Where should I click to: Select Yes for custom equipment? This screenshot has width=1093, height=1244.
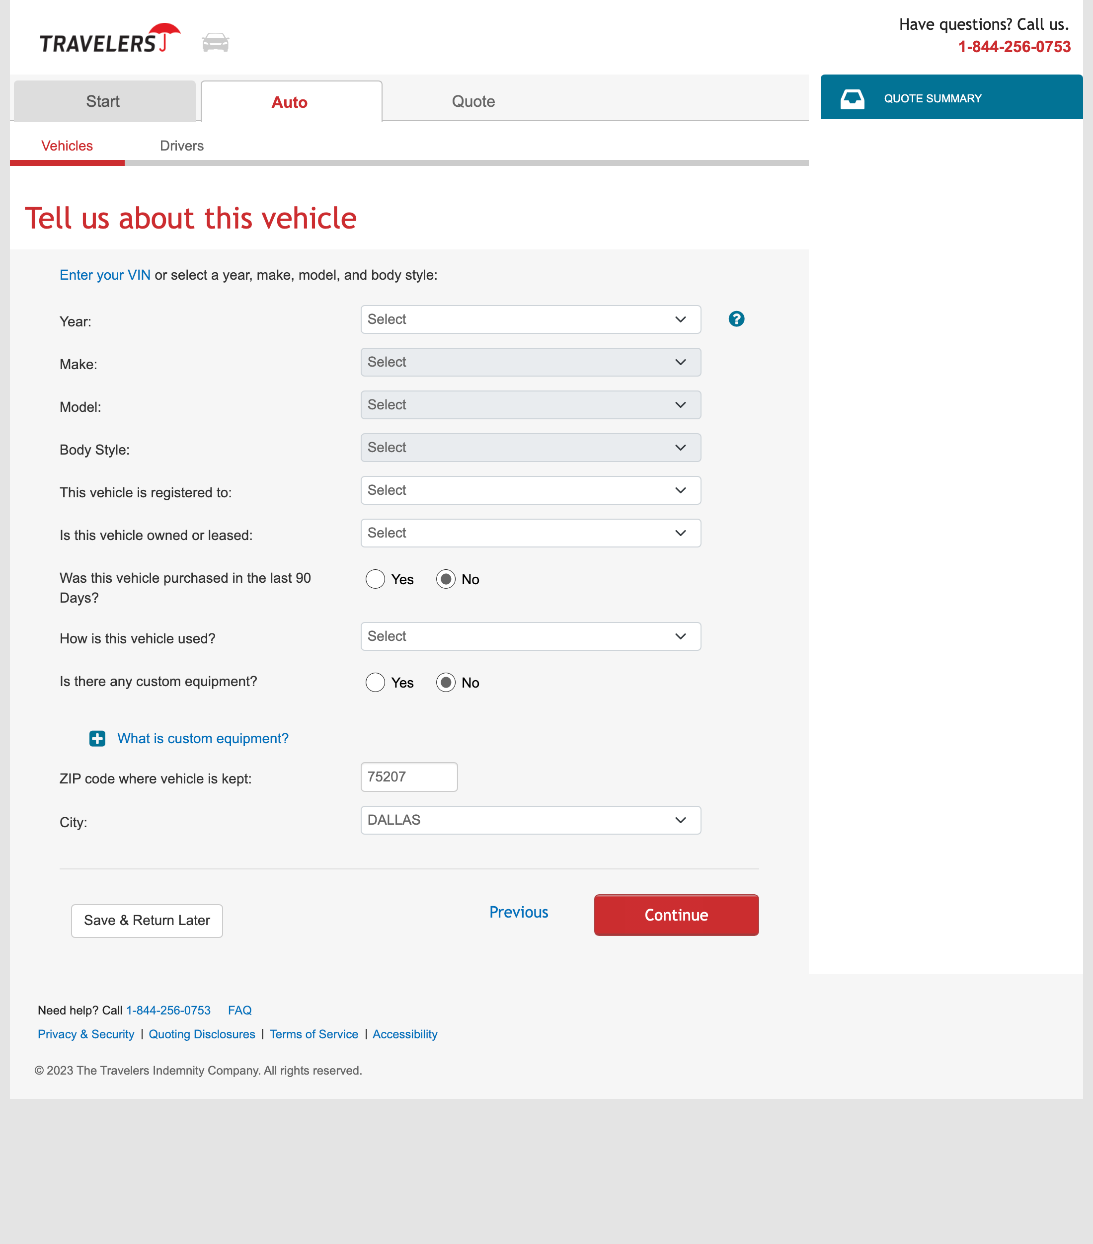[376, 682]
